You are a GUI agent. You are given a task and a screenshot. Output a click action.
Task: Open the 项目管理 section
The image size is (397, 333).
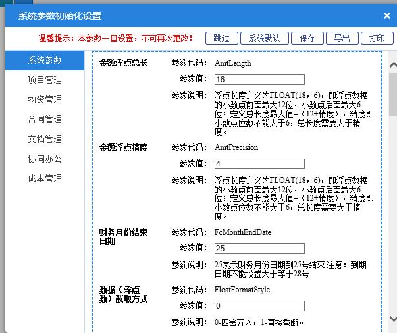[x=45, y=80]
